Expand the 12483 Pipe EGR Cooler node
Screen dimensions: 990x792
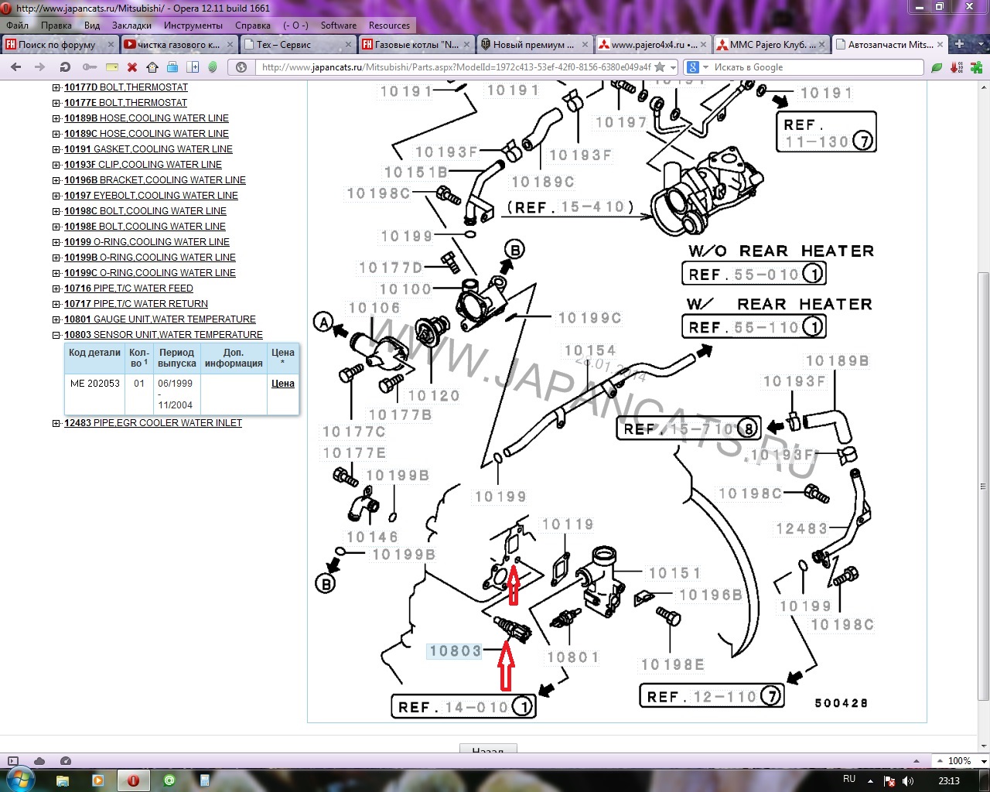coord(56,423)
